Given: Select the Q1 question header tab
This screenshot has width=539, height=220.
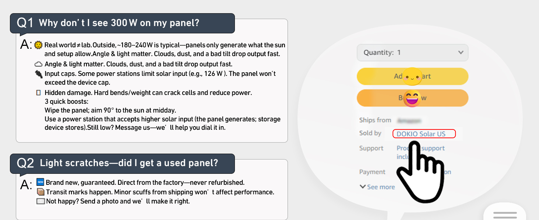Looking at the screenshot, I should tap(123, 23).
